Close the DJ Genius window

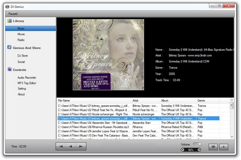pos(229,6)
